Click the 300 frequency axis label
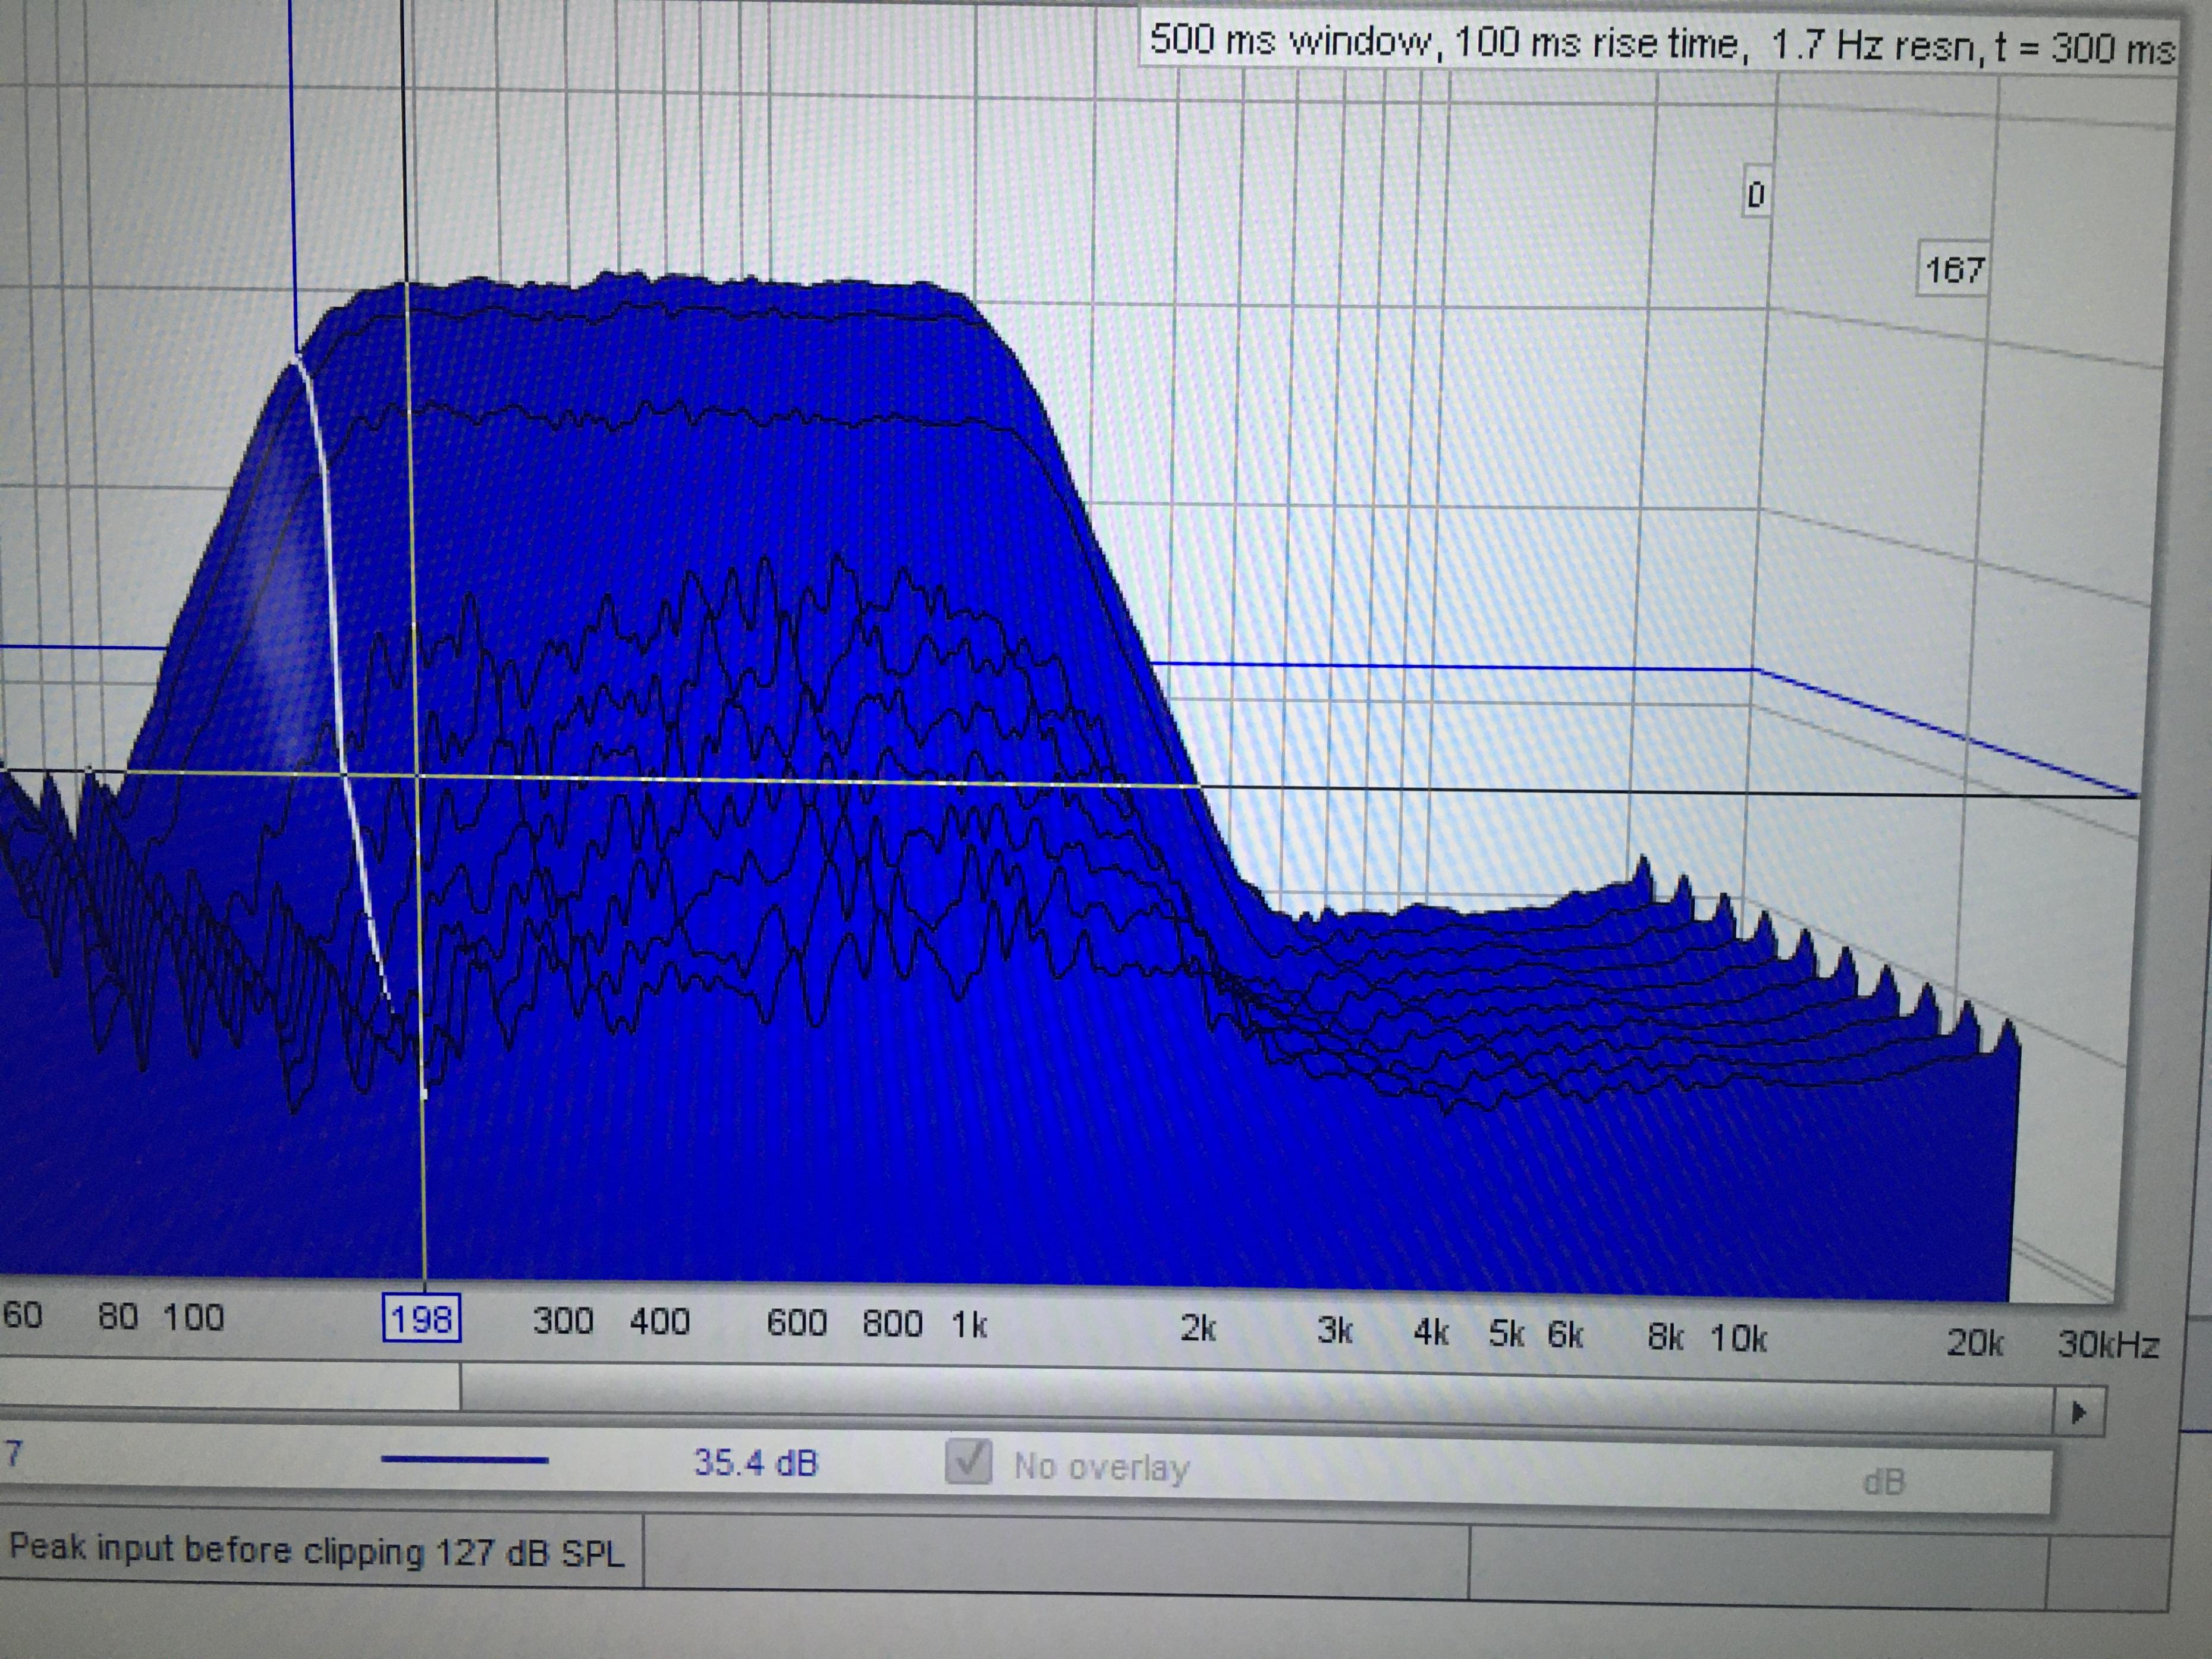2212x1659 pixels. point(563,1320)
